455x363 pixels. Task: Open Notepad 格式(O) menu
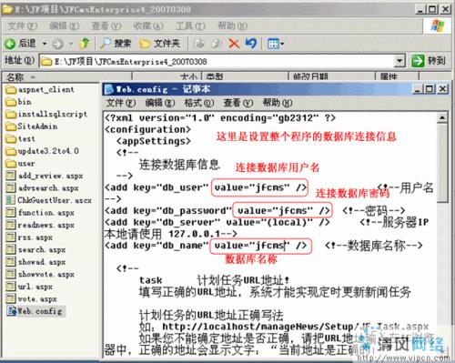199,103
